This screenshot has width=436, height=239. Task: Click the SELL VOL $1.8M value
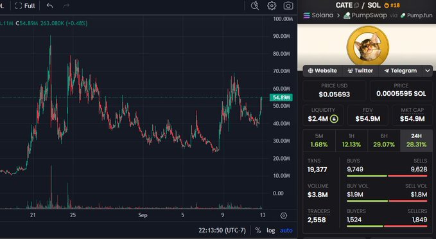click(x=419, y=195)
